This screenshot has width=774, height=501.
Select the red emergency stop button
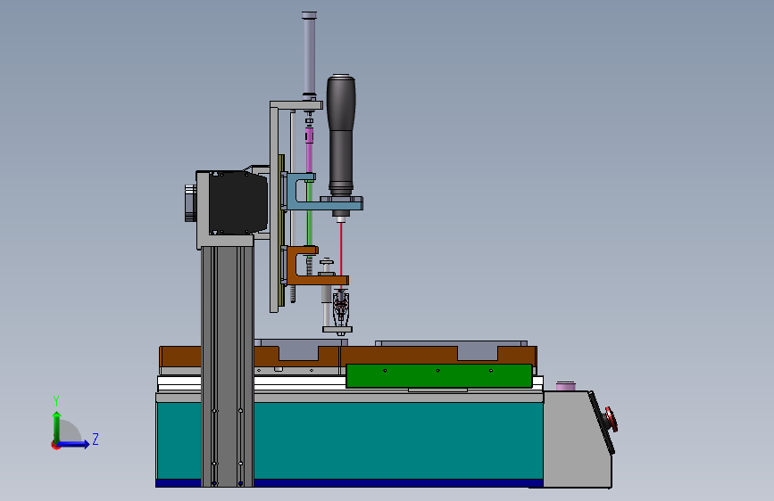point(612,419)
